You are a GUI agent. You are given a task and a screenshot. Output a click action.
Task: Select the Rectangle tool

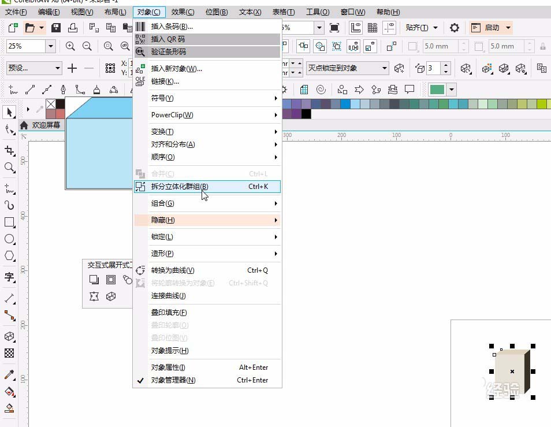[x=9, y=222]
